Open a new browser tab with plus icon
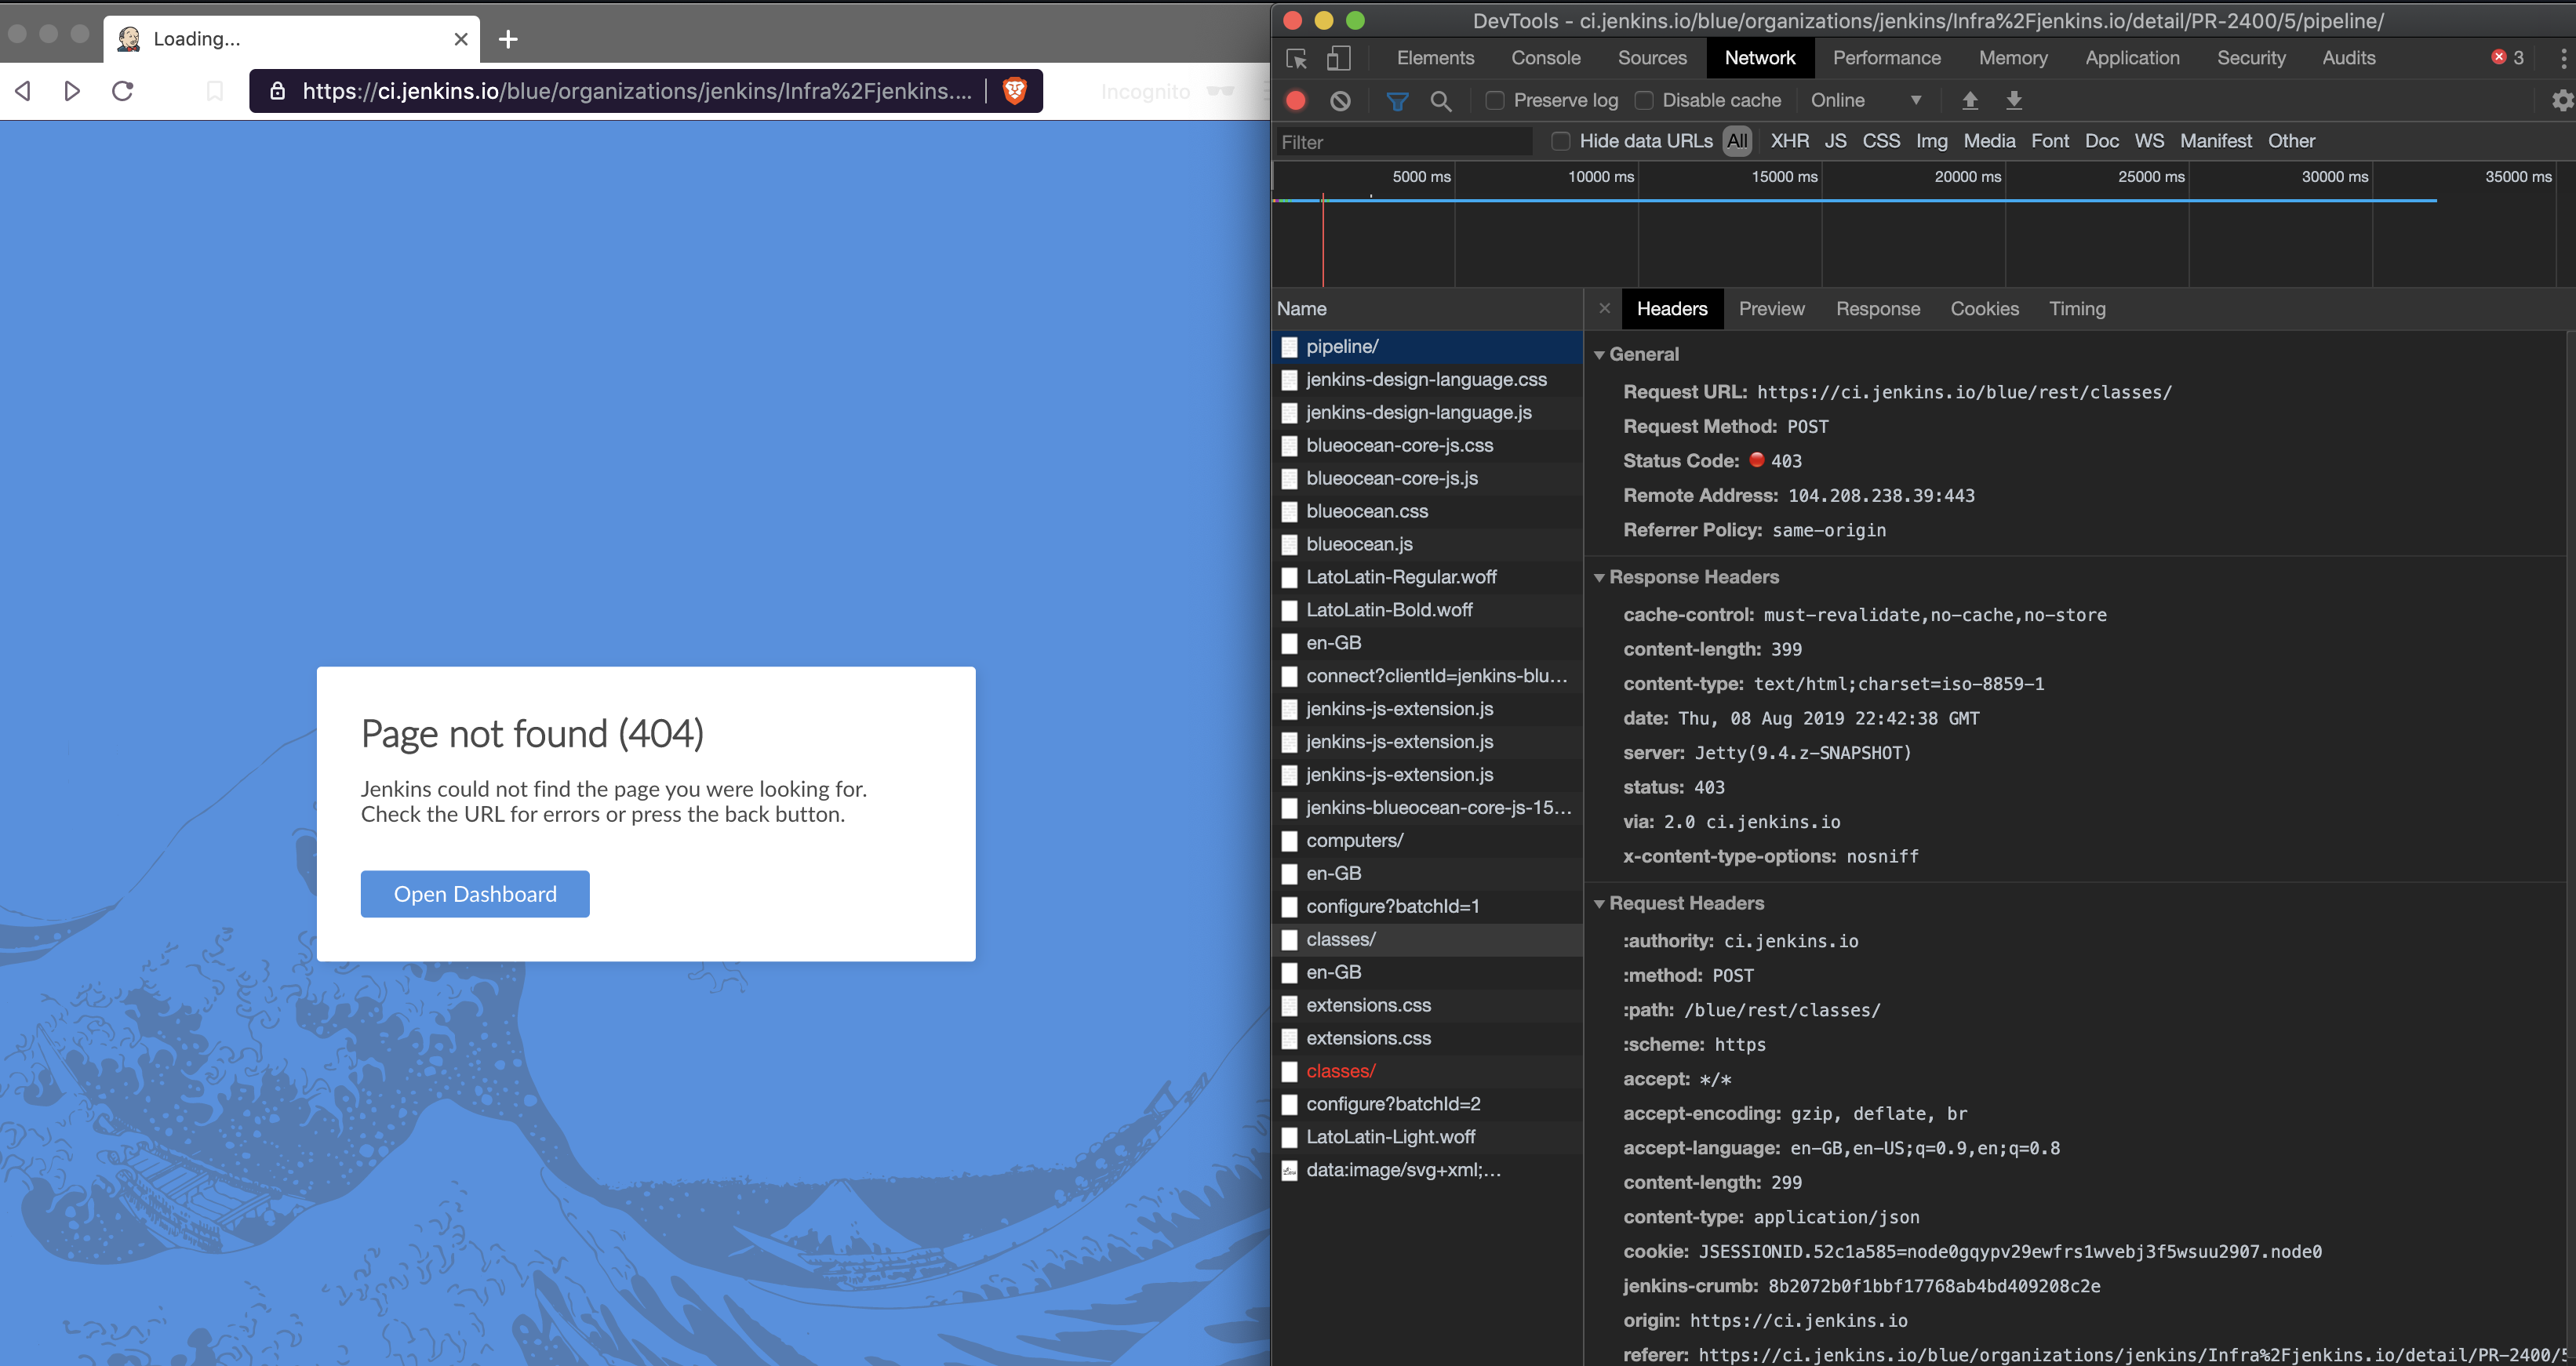Viewport: 2576px width, 1366px height. [508, 39]
